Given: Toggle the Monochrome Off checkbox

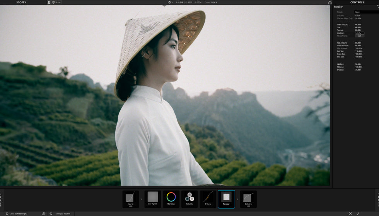Looking at the screenshot, I should click(x=359, y=36).
